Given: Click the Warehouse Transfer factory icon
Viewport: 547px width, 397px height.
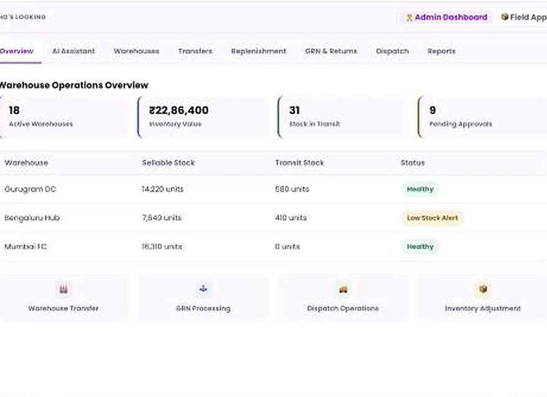Looking at the screenshot, I should coord(63,288).
